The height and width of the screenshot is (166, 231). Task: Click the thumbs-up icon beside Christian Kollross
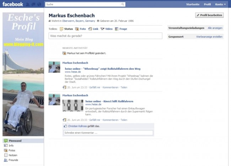(x=65, y=126)
